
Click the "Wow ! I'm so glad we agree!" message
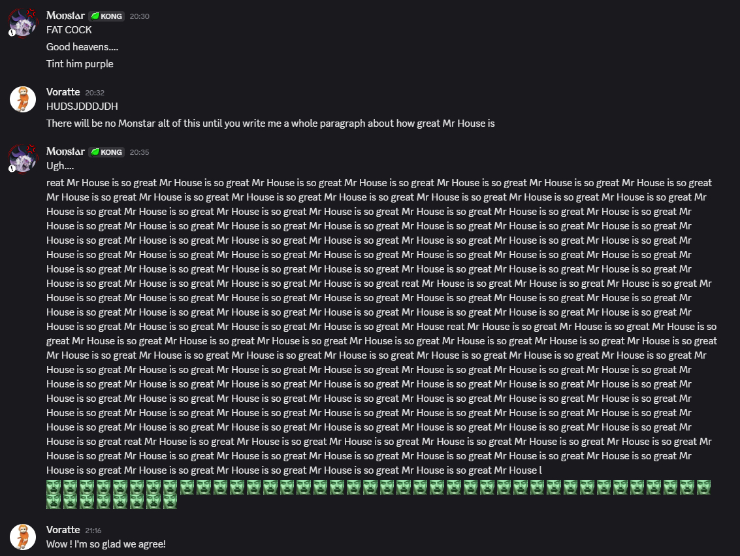(x=106, y=544)
